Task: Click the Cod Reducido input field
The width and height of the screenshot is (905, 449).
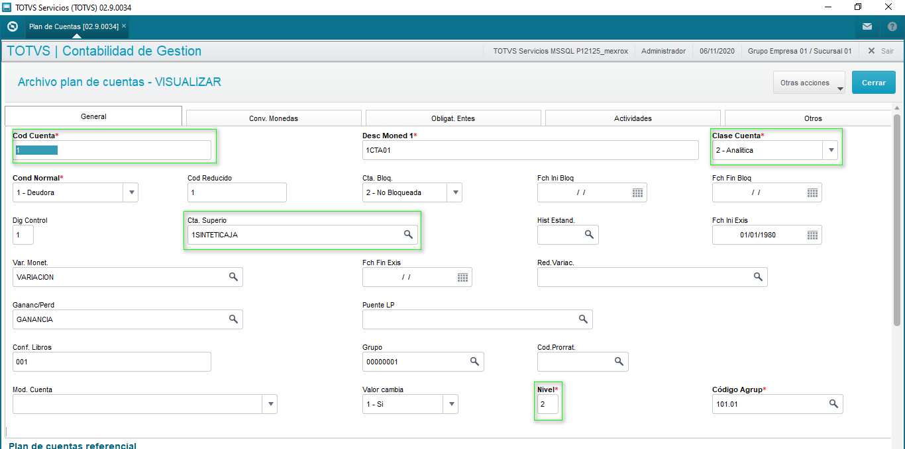Action: (x=237, y=192)
